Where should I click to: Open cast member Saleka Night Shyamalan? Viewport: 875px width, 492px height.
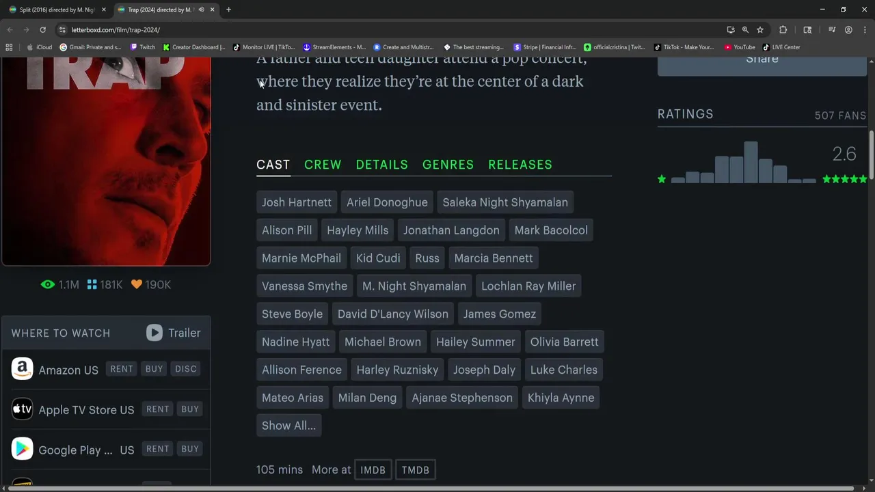(505, 202)
